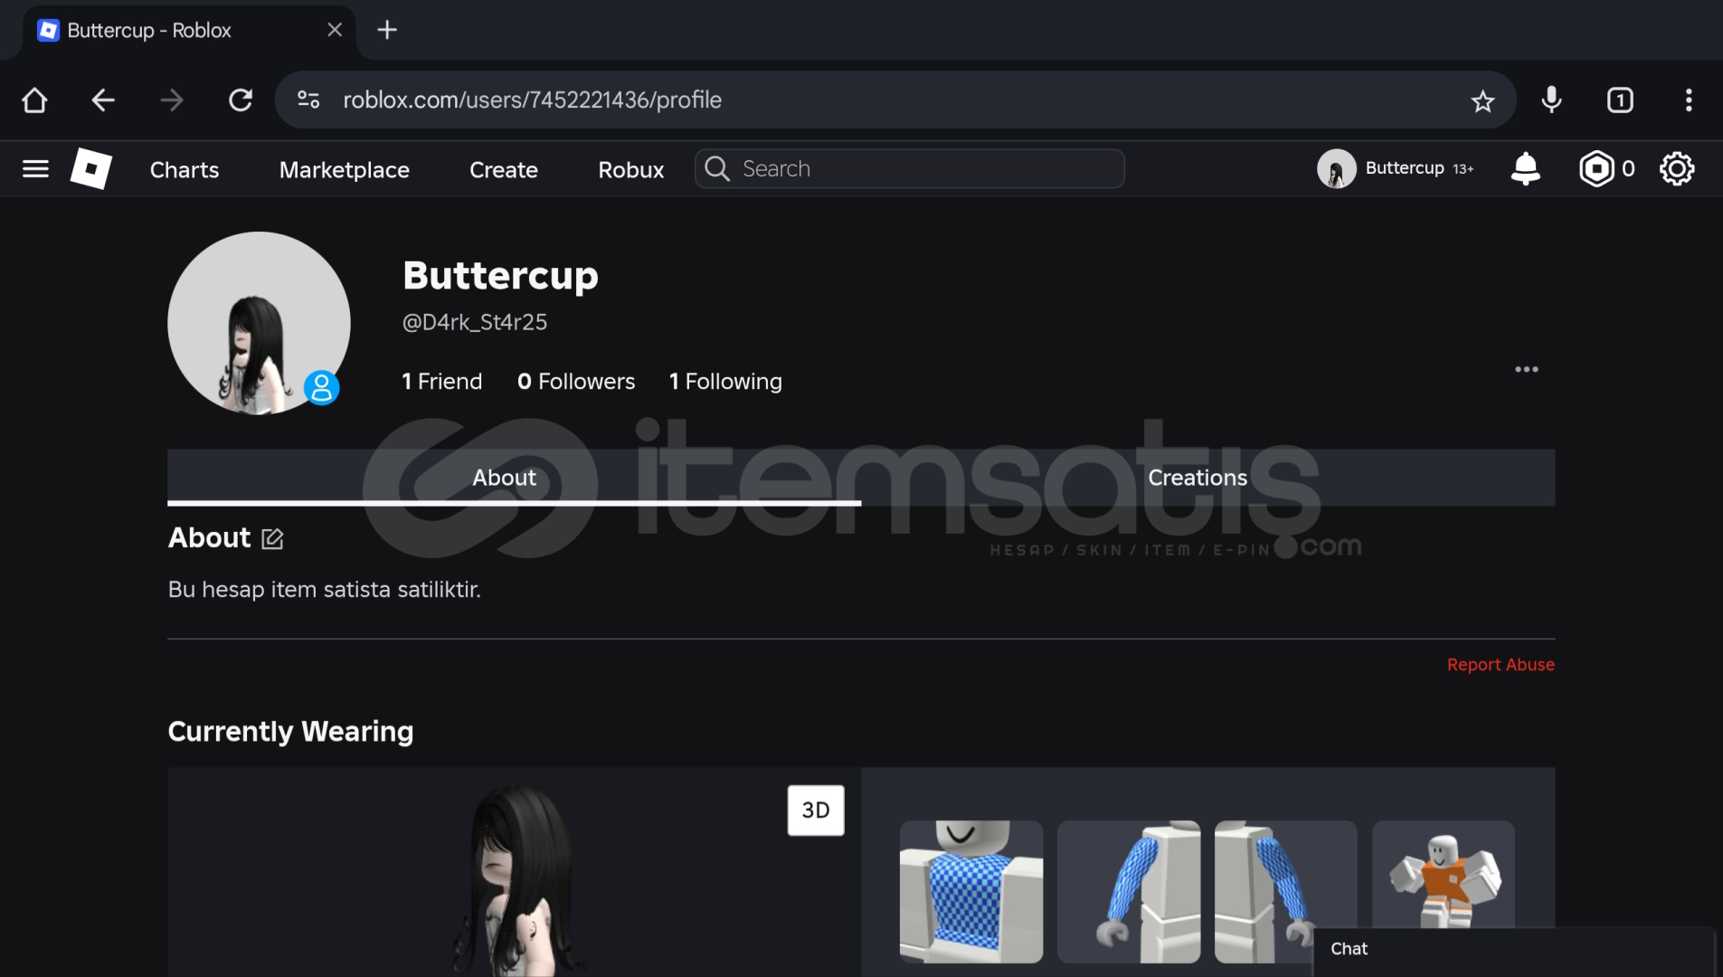Click the browser forward arrow

[x=172, y=100]
